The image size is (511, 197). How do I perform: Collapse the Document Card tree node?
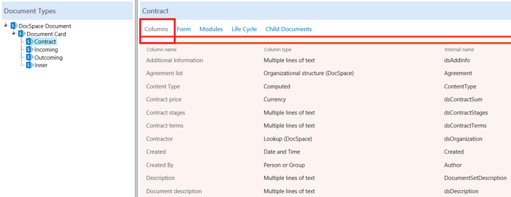point(14,33)
